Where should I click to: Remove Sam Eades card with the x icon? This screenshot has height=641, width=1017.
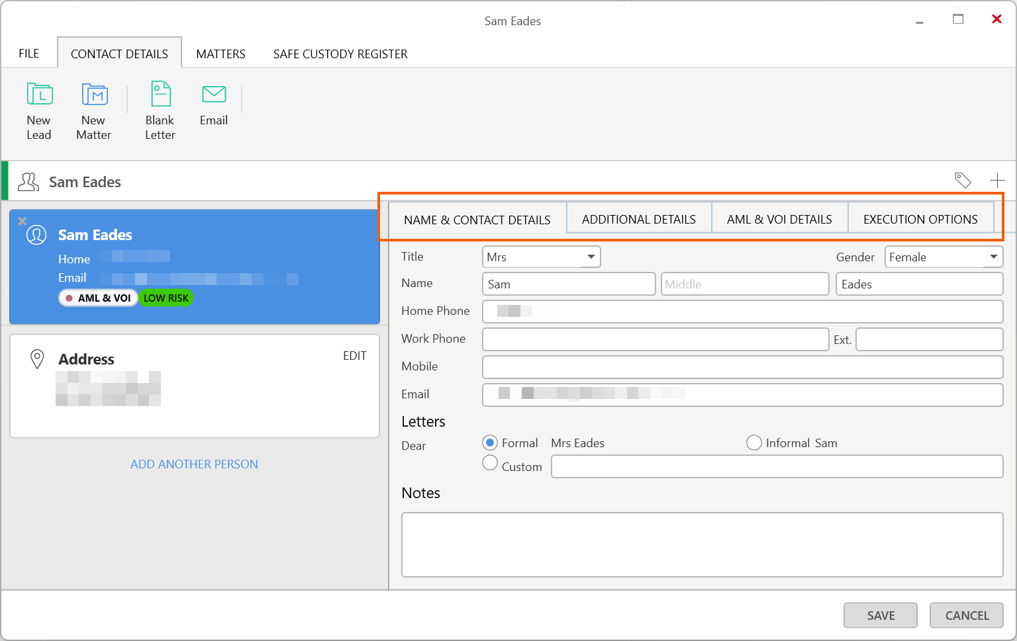(x=22, y=221)
